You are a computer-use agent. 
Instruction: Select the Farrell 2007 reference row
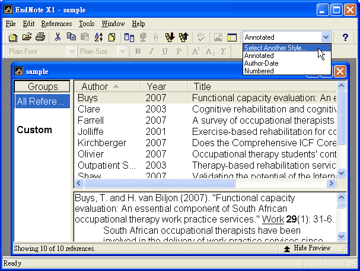pyautogui.click(x=206, y=120)
